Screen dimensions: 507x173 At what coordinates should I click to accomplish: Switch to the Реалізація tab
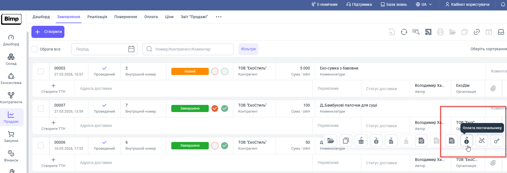point(97,17)
